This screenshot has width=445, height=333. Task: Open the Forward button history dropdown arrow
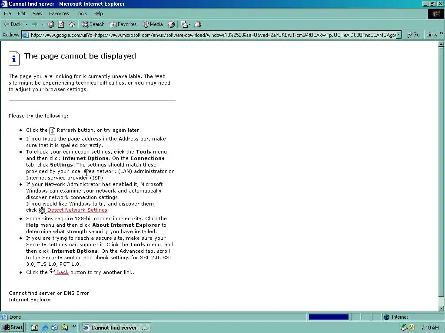click(43, 24)
